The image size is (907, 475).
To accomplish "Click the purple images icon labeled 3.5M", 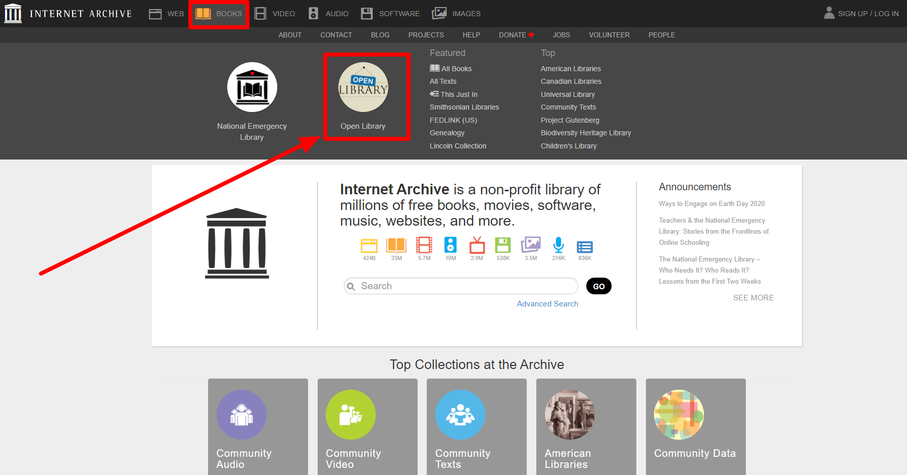I will 531,245.
